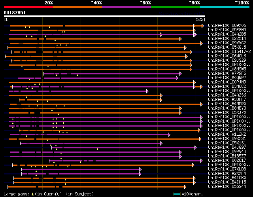Click the query end position 522 label
The image size is (253, 197).
tap(200, 19)
